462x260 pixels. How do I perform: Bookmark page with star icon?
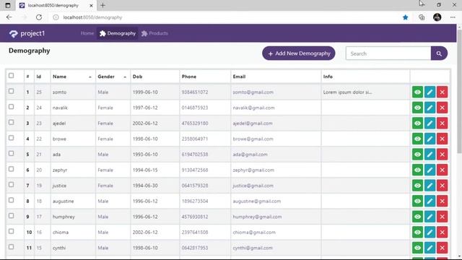click(406, 17)
